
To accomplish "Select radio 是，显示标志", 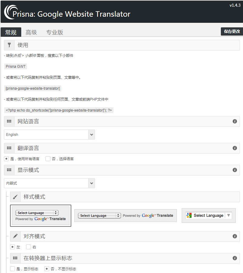I will tap(12, 269).
